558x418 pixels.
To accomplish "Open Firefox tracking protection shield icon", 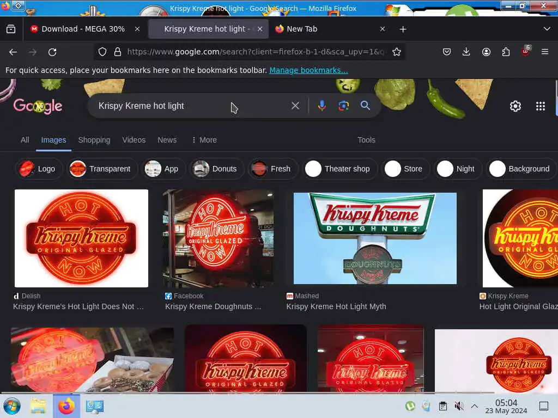I will pos(102,52).
